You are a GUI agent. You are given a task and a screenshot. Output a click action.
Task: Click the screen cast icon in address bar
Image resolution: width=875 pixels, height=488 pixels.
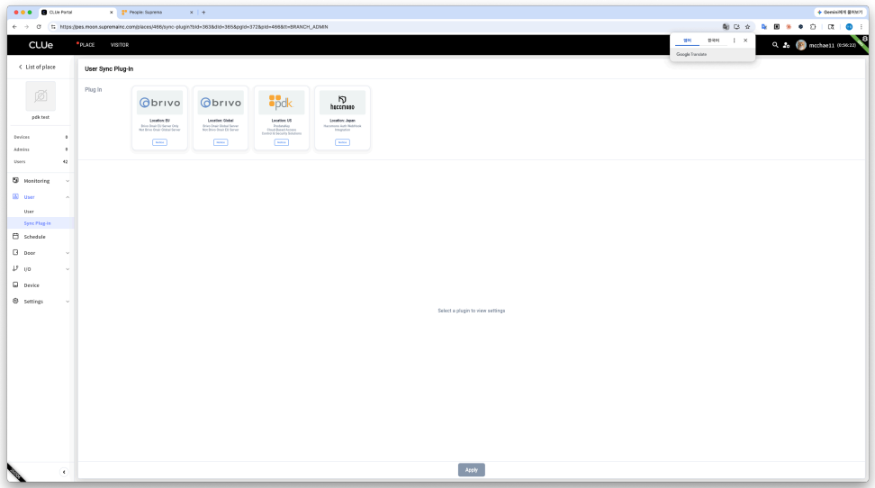(x=736, y=27)
